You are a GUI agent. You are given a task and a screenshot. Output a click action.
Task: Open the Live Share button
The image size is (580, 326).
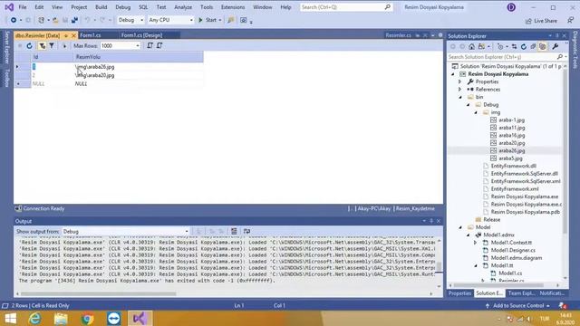[x=541, y=21]
